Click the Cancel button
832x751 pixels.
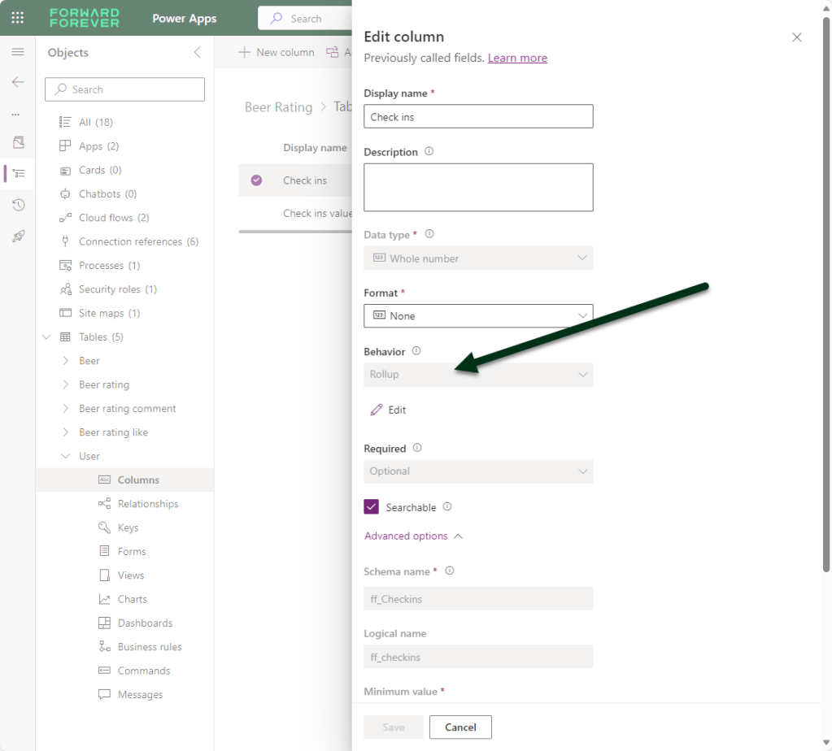pyautogui.click(x=460, y=727)
